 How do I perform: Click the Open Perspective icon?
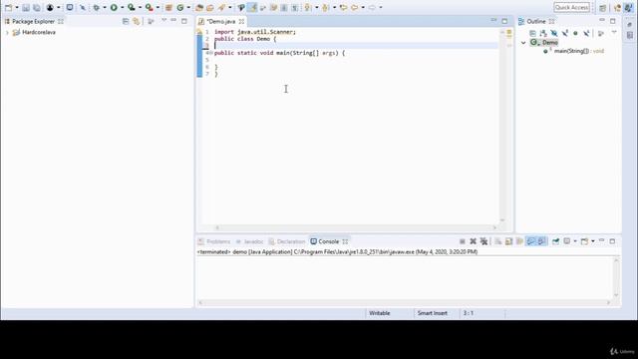[602, 7]
